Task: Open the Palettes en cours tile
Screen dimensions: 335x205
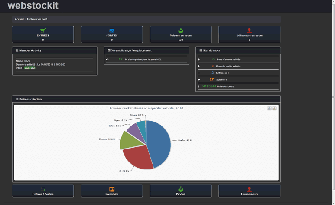Action: [x=181, y=35]
